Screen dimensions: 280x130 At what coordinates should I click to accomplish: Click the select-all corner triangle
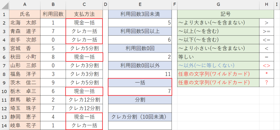coord(5,6)
